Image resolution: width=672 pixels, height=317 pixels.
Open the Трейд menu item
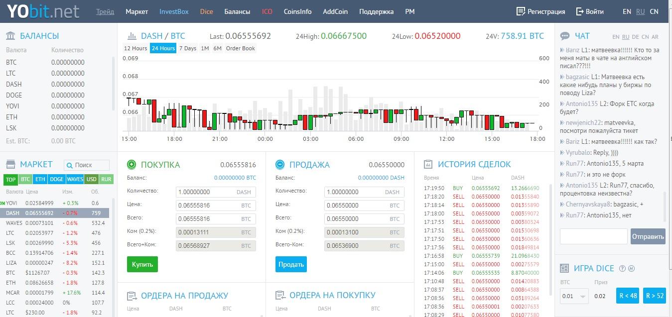[105, 11]
